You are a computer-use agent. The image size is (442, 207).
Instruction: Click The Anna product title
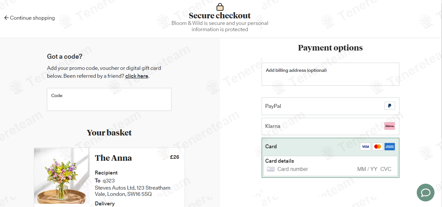pyautogui.click(x=113, y=158)
